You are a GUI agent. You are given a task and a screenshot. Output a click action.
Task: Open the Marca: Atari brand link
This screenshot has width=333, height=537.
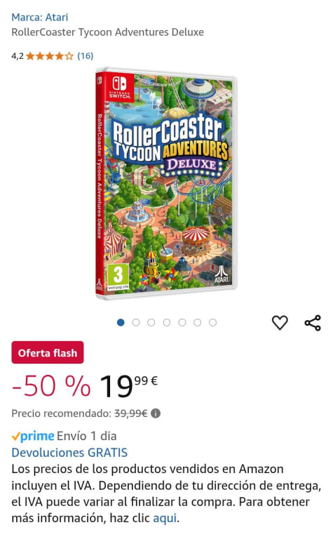tap(40, 17)
